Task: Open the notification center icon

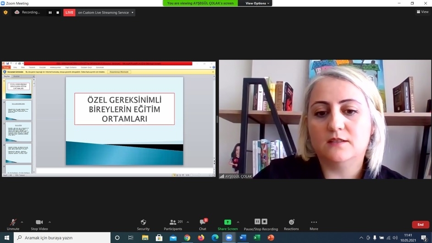Action: 424,238
